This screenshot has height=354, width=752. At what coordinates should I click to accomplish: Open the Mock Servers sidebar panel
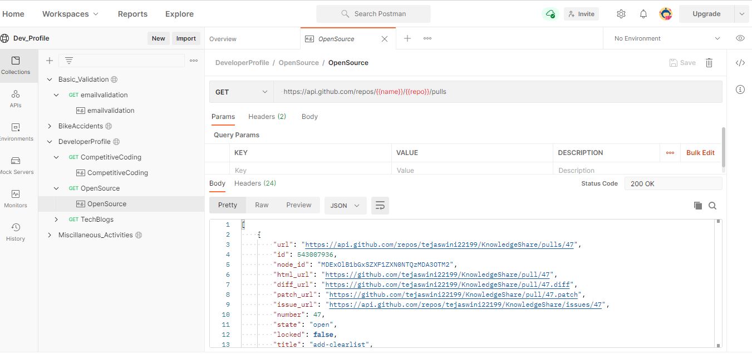coord(16,165)
